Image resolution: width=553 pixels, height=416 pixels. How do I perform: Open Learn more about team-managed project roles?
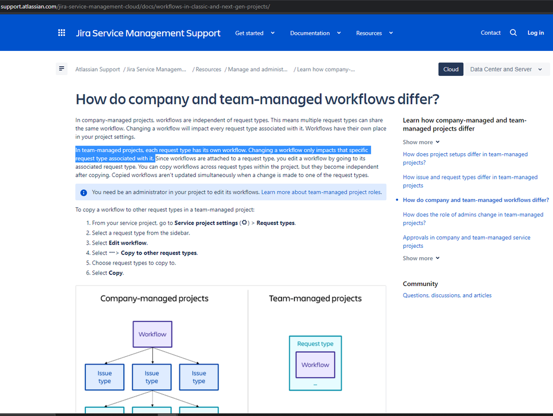(321, 192)
